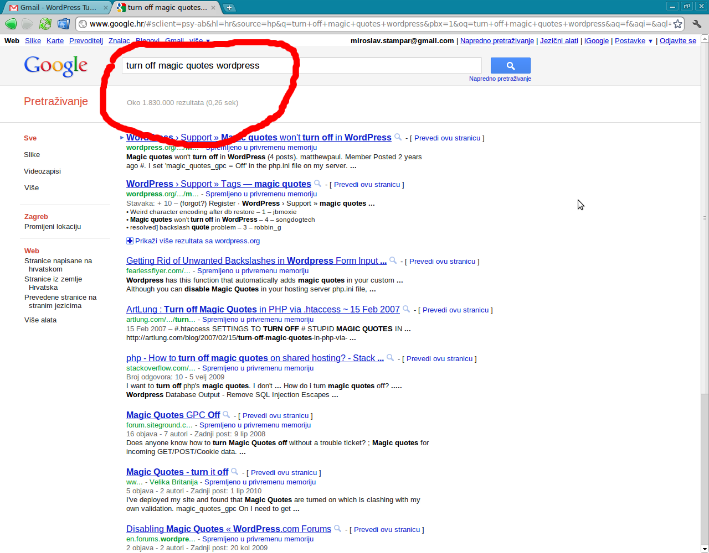Open 'Magic Quotes - turn it off' result
The width and height of the screenshot is (709, 553).
coord(177,472)
